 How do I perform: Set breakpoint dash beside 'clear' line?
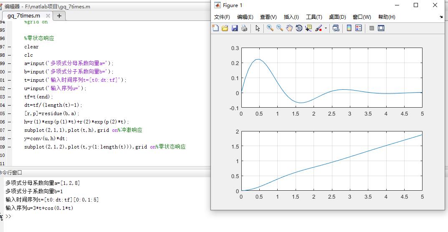pyautogui.click(x=10, y=47)
